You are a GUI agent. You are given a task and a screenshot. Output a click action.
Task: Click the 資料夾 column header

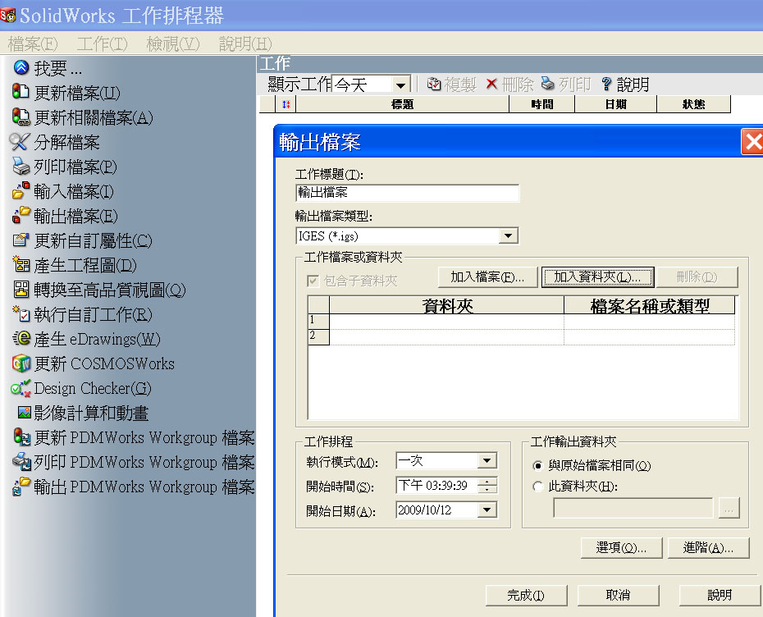(446, 305)
